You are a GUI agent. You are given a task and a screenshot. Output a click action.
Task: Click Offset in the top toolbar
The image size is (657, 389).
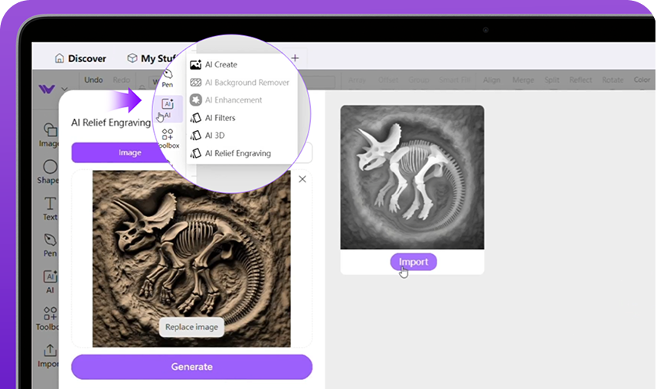click(x=388, y=80)
